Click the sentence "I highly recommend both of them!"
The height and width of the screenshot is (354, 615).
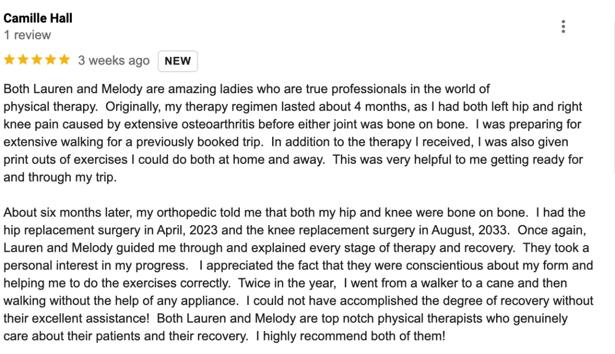coord(351,337)
